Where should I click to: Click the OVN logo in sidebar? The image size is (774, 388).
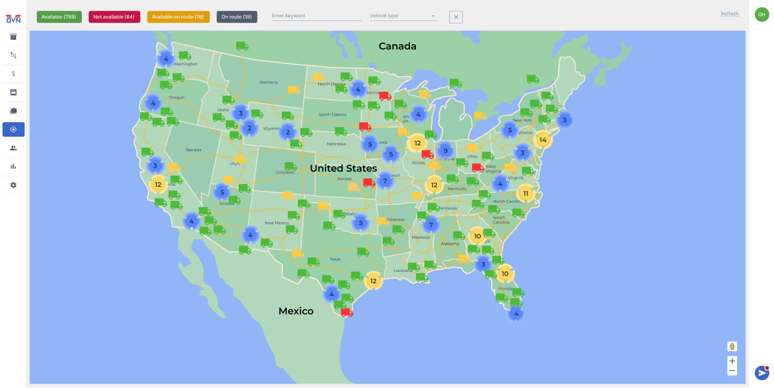point(13,18)
